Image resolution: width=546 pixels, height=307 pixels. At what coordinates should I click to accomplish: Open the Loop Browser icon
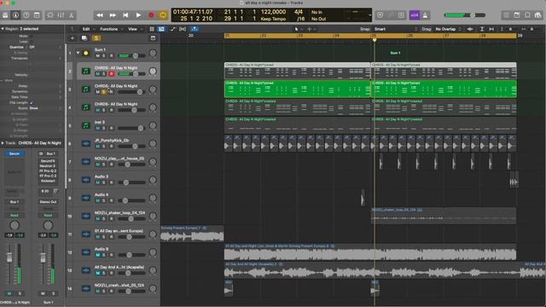[x=527, y=15]
